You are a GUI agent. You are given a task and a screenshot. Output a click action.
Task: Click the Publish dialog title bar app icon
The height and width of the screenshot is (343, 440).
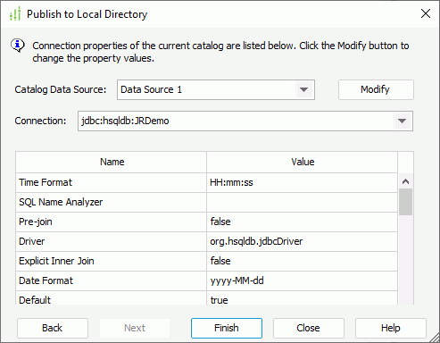[14, 14]
